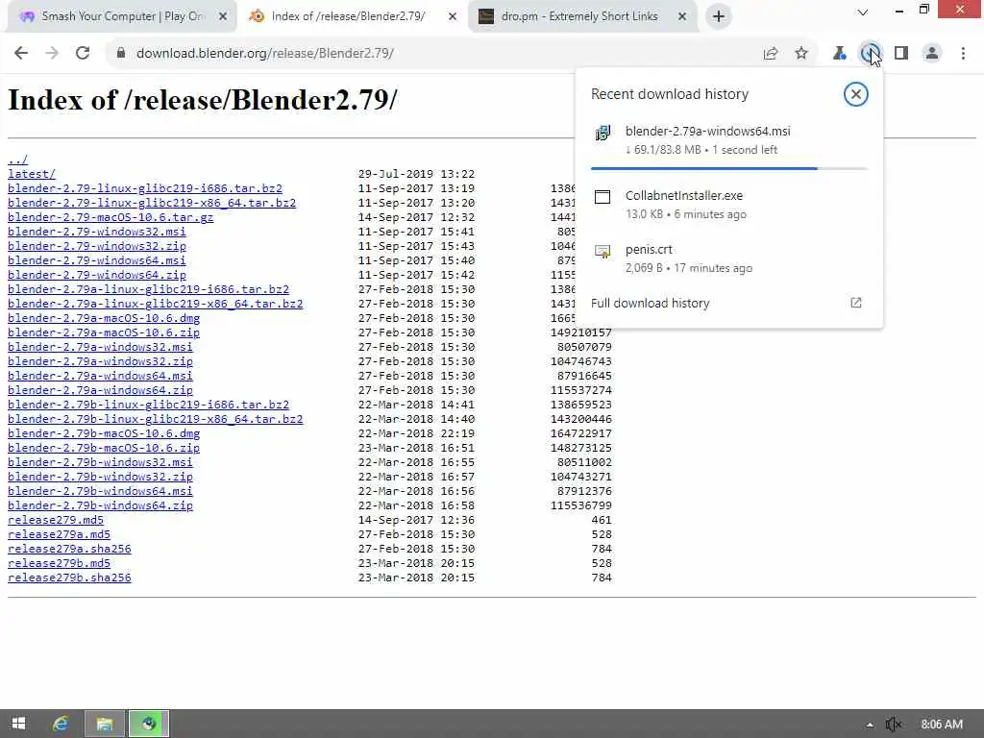Open the profile avatar menu

tap(932, 54)
